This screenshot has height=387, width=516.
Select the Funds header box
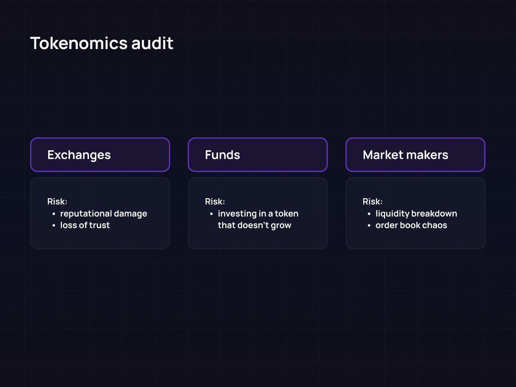[258, 155]
